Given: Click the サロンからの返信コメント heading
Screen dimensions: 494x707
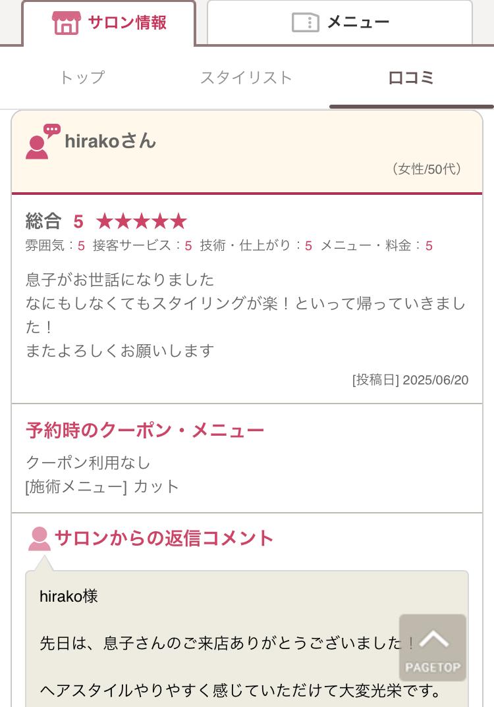Looking at the screenshot, I should [164, 538].
